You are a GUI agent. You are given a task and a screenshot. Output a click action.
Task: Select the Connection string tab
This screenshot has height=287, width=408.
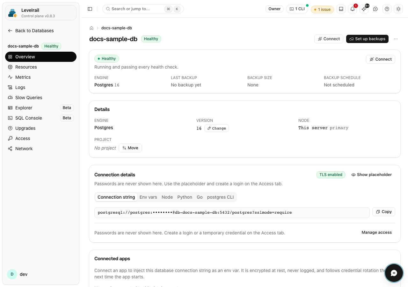116,197
